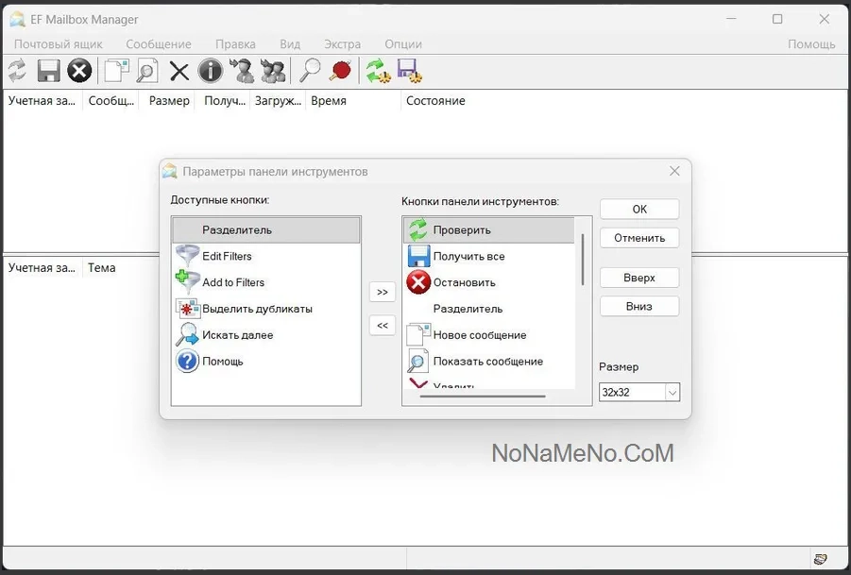Add button to toolbar with >> arrow

(383, 293)
